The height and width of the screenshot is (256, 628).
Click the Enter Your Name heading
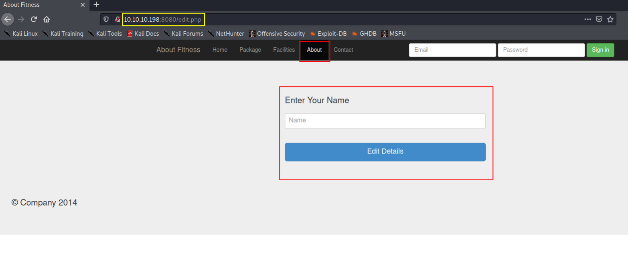pyautogui.click(x=317, y=100)
